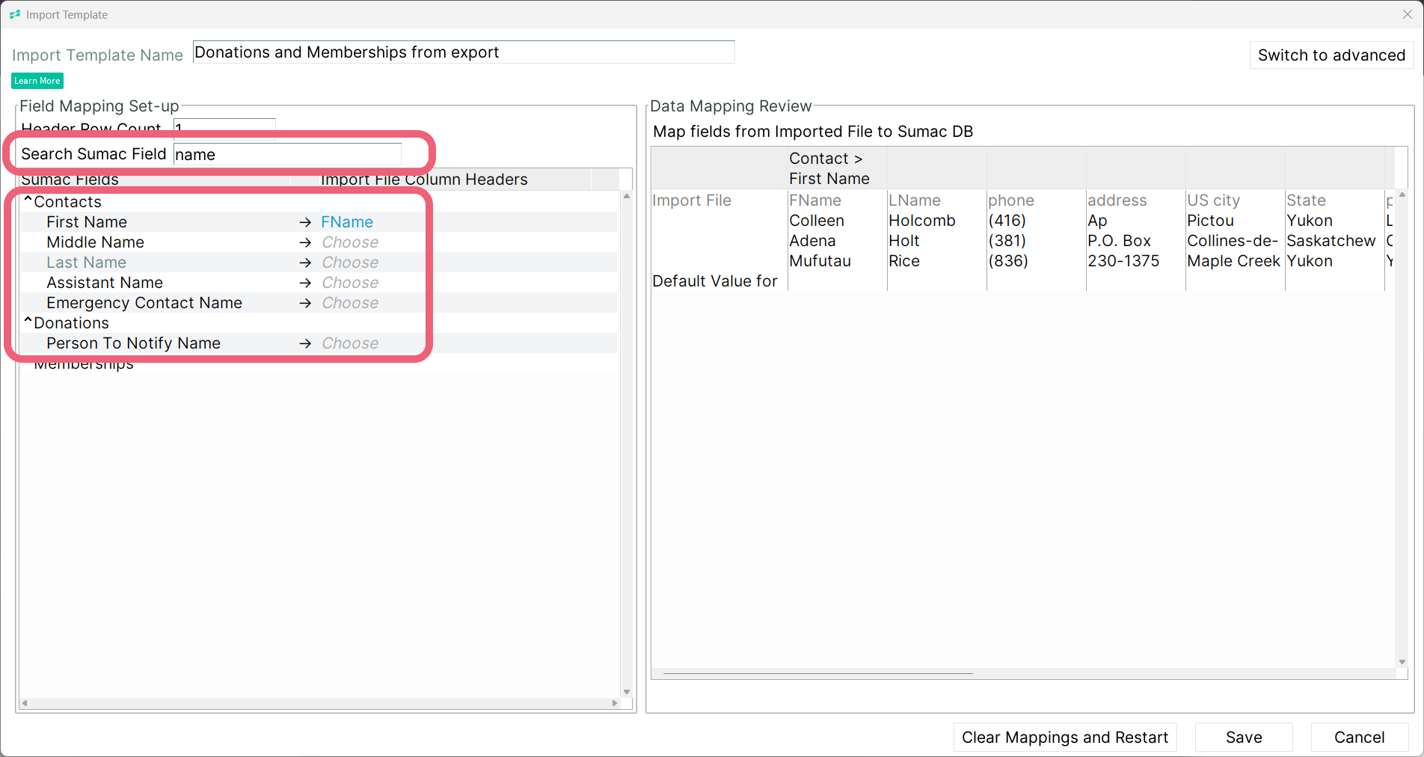Click the Contact > First Name column header
The height and width of the screenshot is (757, 1424).
click(837, 168)
